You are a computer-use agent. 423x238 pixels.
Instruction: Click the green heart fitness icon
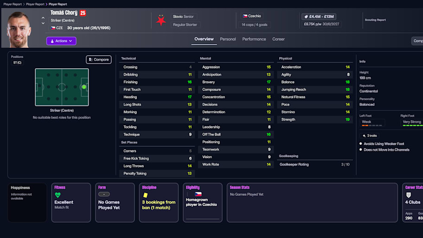58,195
